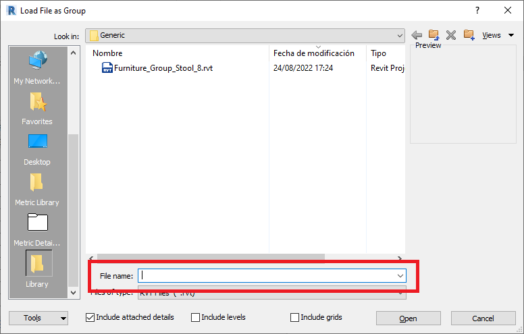Click the Help question mark

pos(477,10)
